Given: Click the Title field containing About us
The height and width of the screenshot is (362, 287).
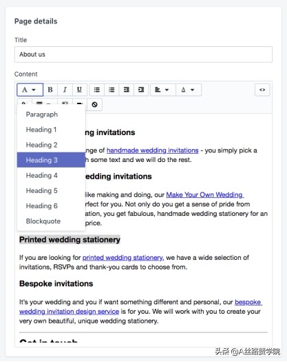Looking at the screenshot, I should [143, 54].
